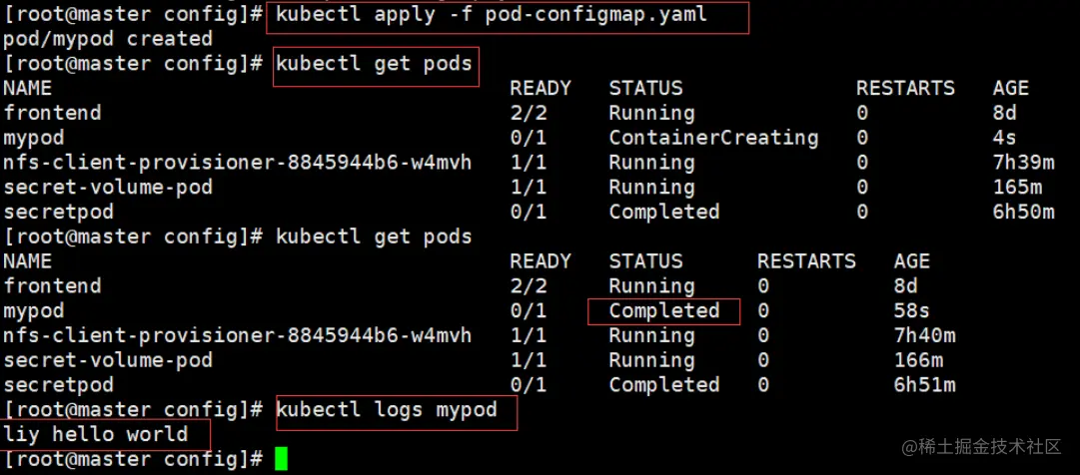This screenshot has height=475, width=1080.
Task: Click the 58s age value
Action: (x=912, y=310)
